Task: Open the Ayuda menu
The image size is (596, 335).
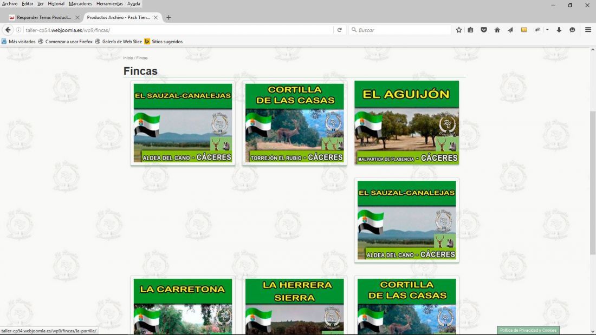Action: (x=133, y=4)
